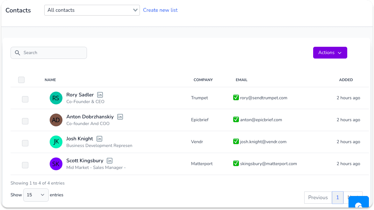Open Anton Dobrzhanskiy's LinkedIn icon

point(120,117)
